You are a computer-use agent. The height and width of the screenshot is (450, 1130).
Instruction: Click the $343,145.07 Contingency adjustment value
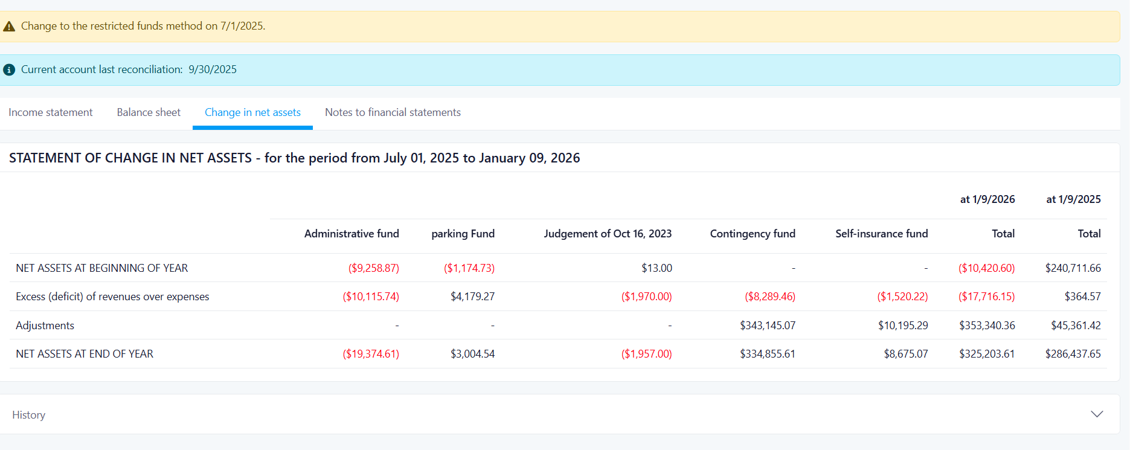(x=768, y=326)
